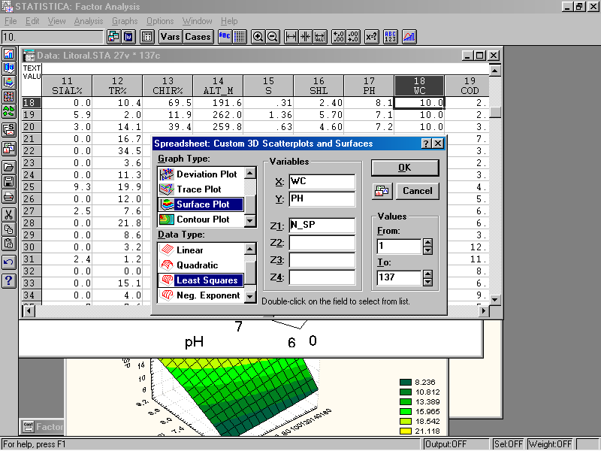
Task: Click the OK button in dialog
Action: (405, 168)
